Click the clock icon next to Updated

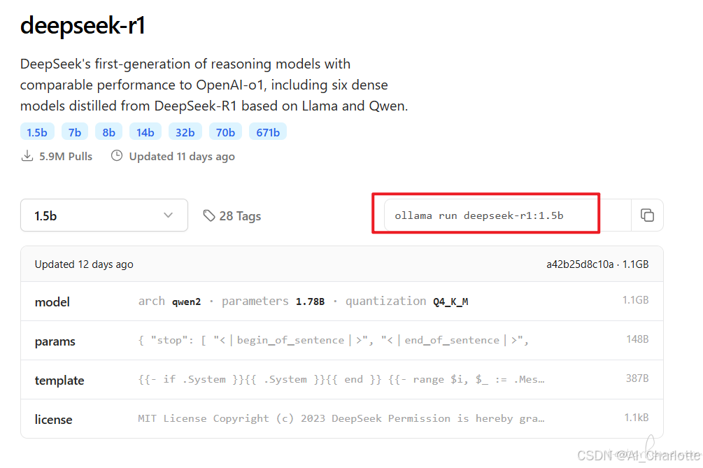pyautogui.click(x=116, y=156)
